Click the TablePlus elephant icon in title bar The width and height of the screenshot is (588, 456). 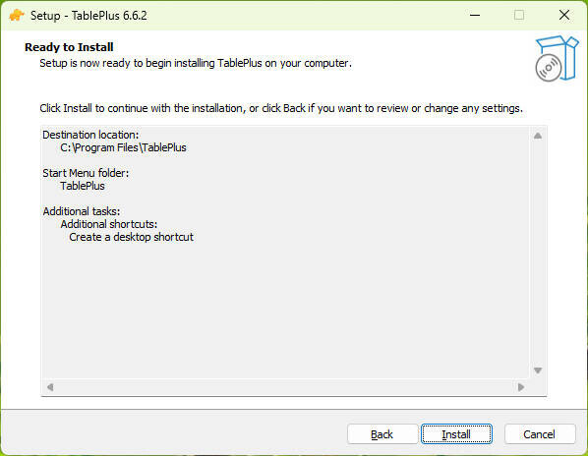point(16,16)
